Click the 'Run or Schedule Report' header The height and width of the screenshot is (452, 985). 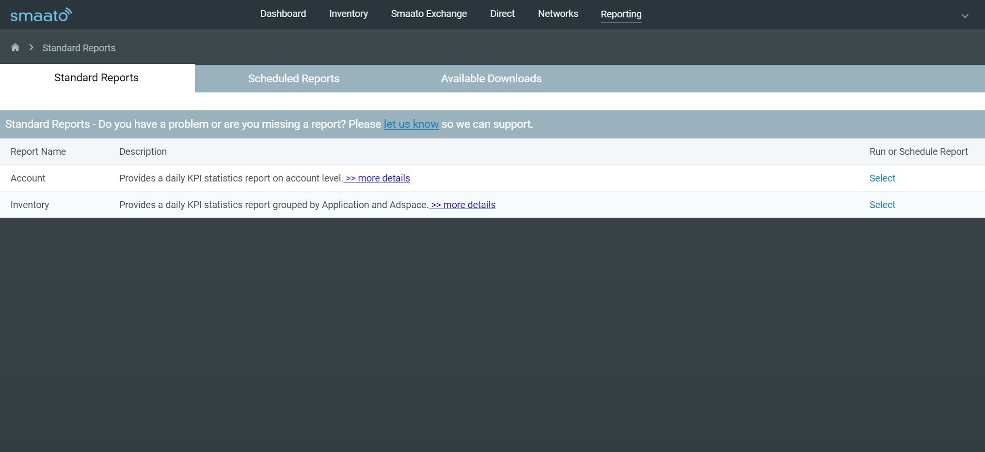point(919,151)
